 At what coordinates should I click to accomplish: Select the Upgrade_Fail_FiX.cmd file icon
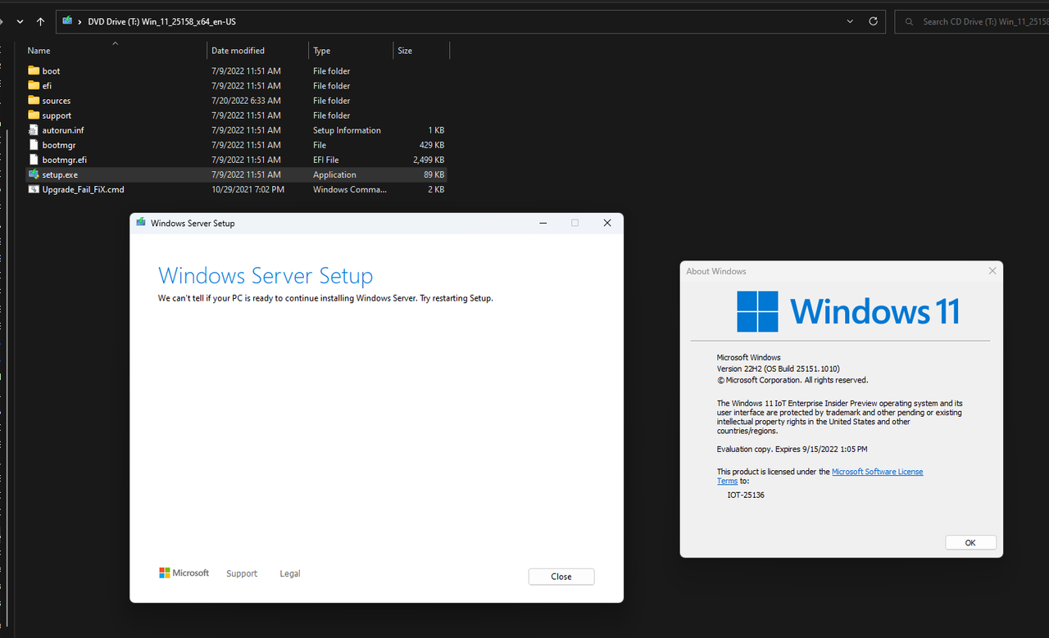[x=34, y=188]
